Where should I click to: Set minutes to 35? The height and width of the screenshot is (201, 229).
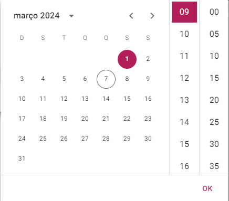click(x=214, y=166)
